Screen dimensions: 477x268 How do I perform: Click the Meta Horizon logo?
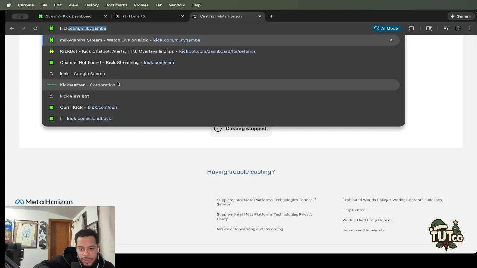[x=44, y=202]
